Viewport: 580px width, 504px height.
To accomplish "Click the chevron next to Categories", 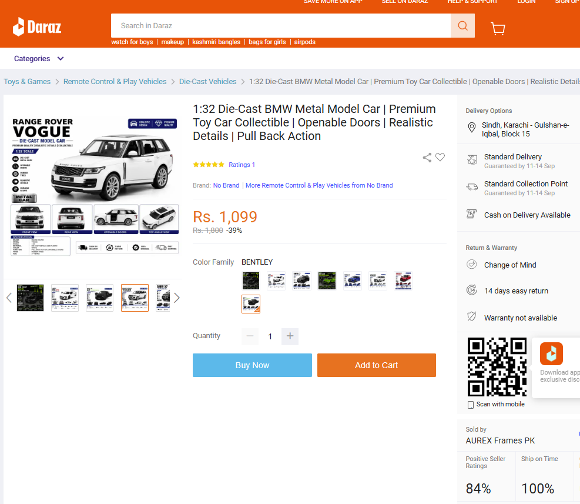I will point(61,58).
